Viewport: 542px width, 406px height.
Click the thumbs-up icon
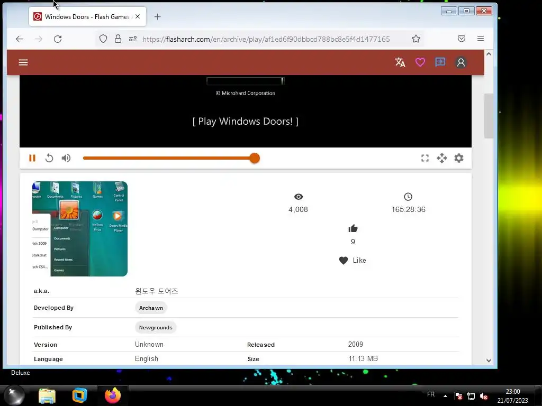[353, 228]
